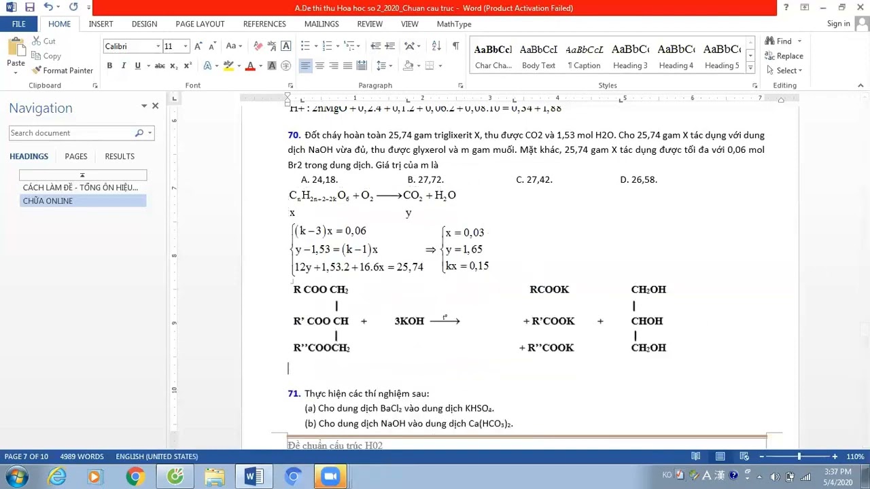Click PAGE 7 OF 10 status

pos(27,456)
